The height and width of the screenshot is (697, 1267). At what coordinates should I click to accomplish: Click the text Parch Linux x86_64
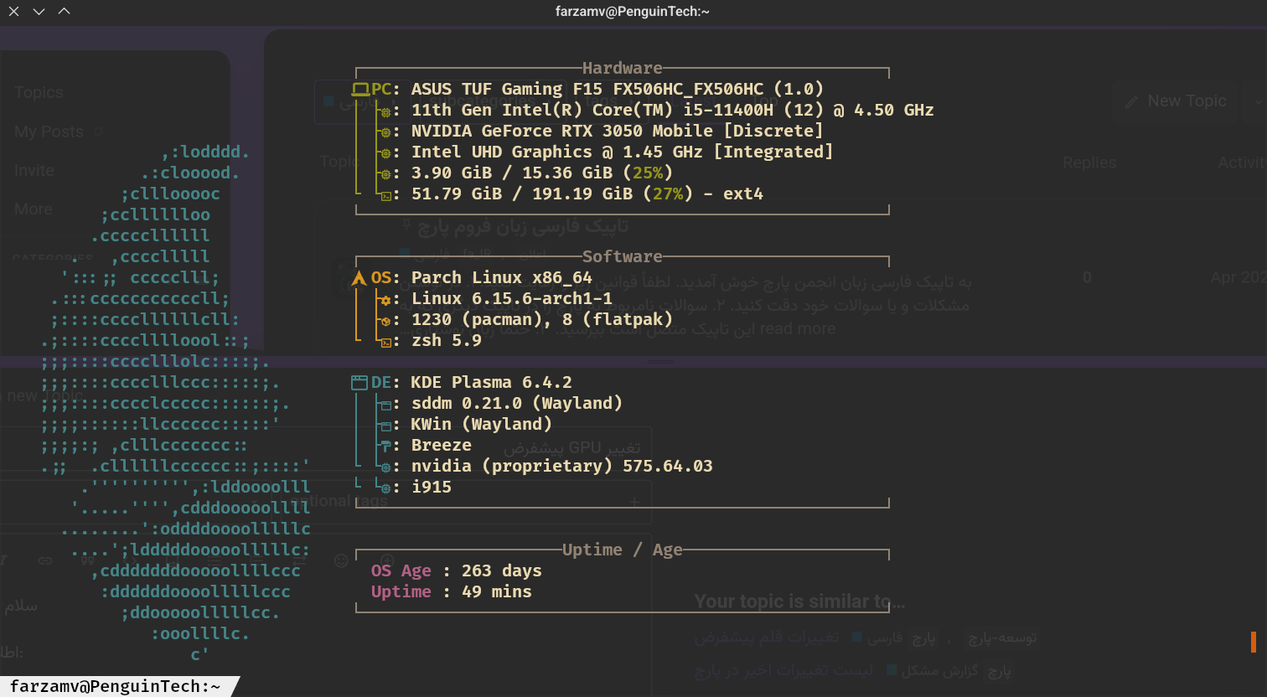[502, 278]
